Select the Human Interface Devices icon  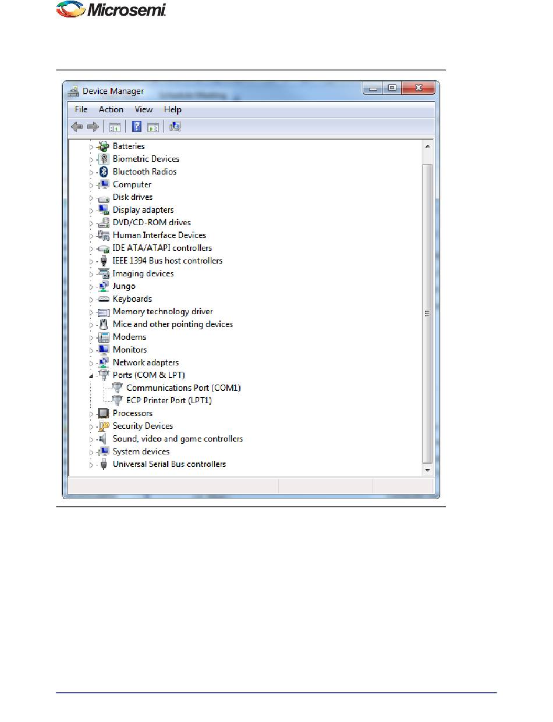click(104, 235)
